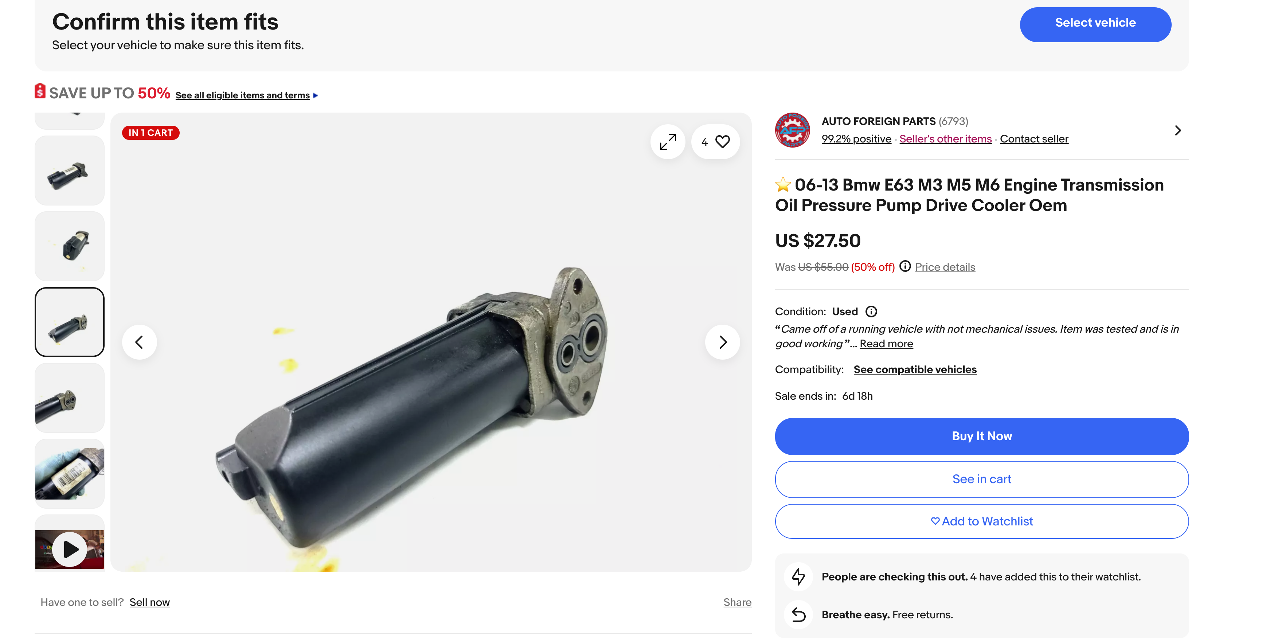This screenshot has height=642, width=1266.
Task: Expand seller details with the chevron arrow
Action: coord(1177,130)
